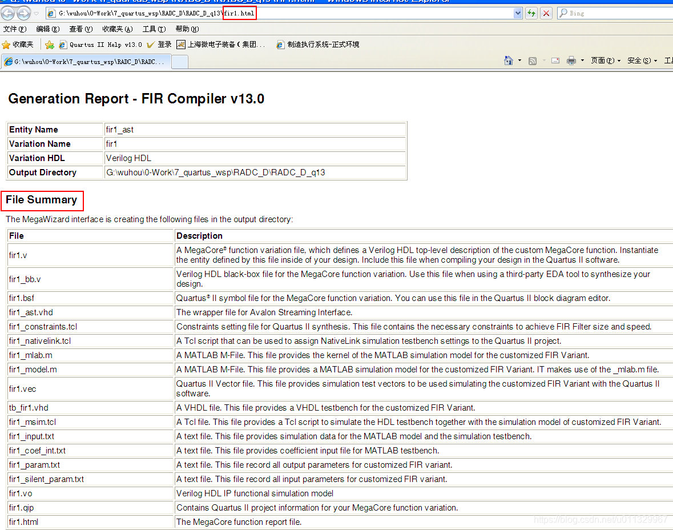This screenshot has width=673, height=530.
Task: Click the fir1.qip file name cell
Action: pyautogui.click(x=90, y=508)
